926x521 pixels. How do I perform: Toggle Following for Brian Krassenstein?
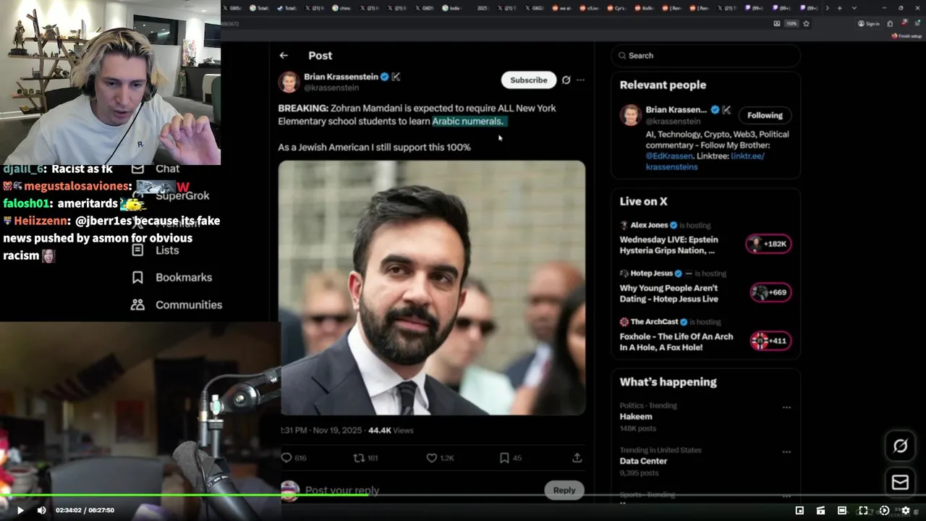[x=765, y=115]
